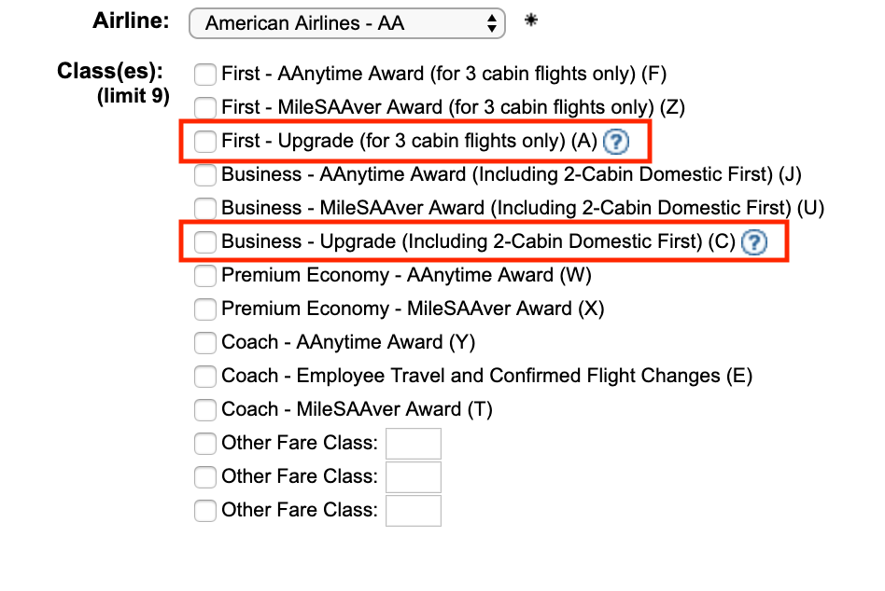The height and width of the screenshot is (591, 885).
Task: Check First AAnytime Award (F) box
Action: [x=205, y=74]
